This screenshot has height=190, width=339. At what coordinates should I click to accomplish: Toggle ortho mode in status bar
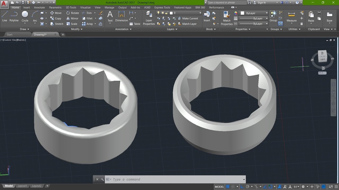pos(242,187)
